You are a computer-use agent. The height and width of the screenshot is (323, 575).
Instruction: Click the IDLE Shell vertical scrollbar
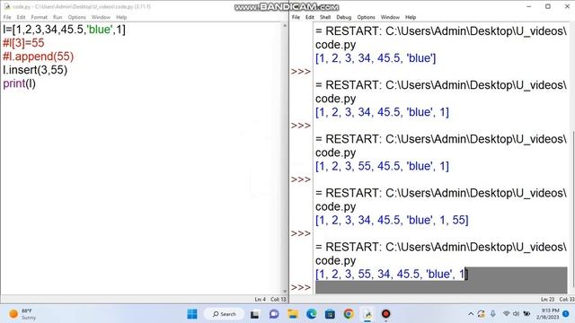coord(572,209)
